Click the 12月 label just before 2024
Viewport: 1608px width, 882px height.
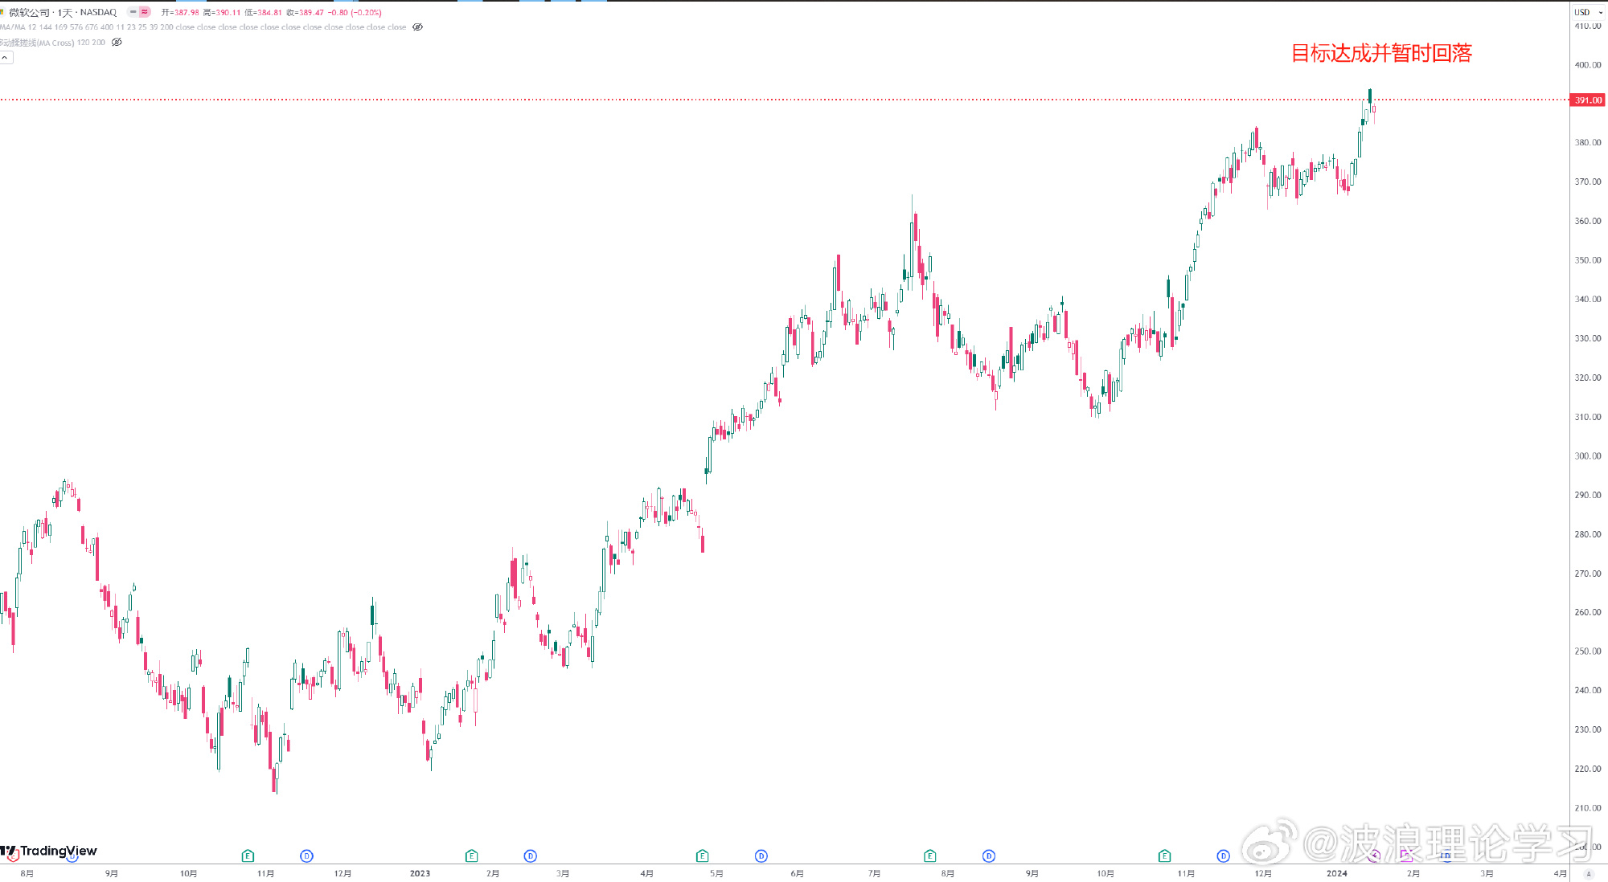pyautogui.click(x=1263, y=873)
